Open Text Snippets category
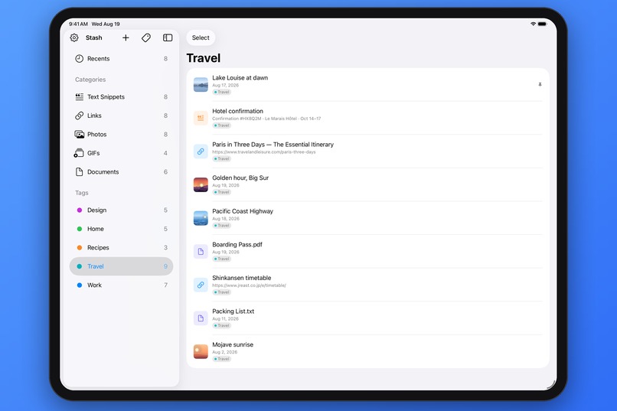This screenshot has height=411, width=617. tap(121, 96)
